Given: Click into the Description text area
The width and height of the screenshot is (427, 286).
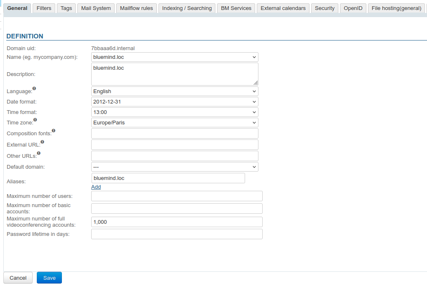Looking at the screenshot, I should (174, 74).
